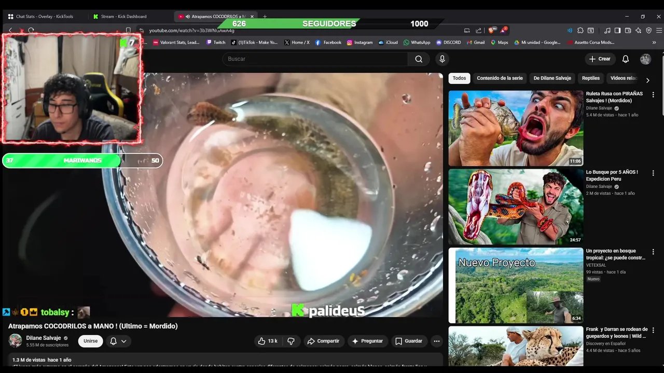This screenshot has height=373, width=664.
Task: Open Assetto Corsa Mods bookmark
Action: [591, 42]
